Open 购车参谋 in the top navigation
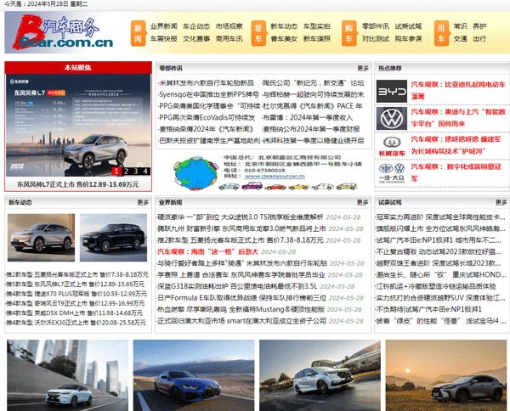510x411 pixels. click(408, 39)
